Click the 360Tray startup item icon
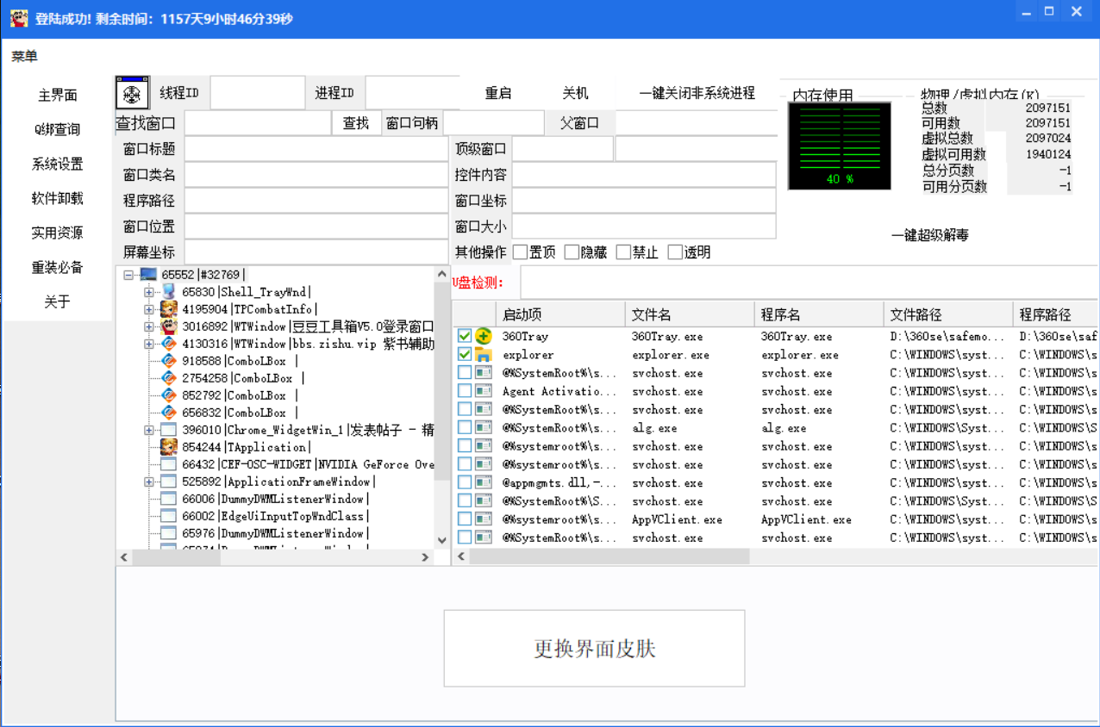The image size is (1100, 727). (483, 336)
